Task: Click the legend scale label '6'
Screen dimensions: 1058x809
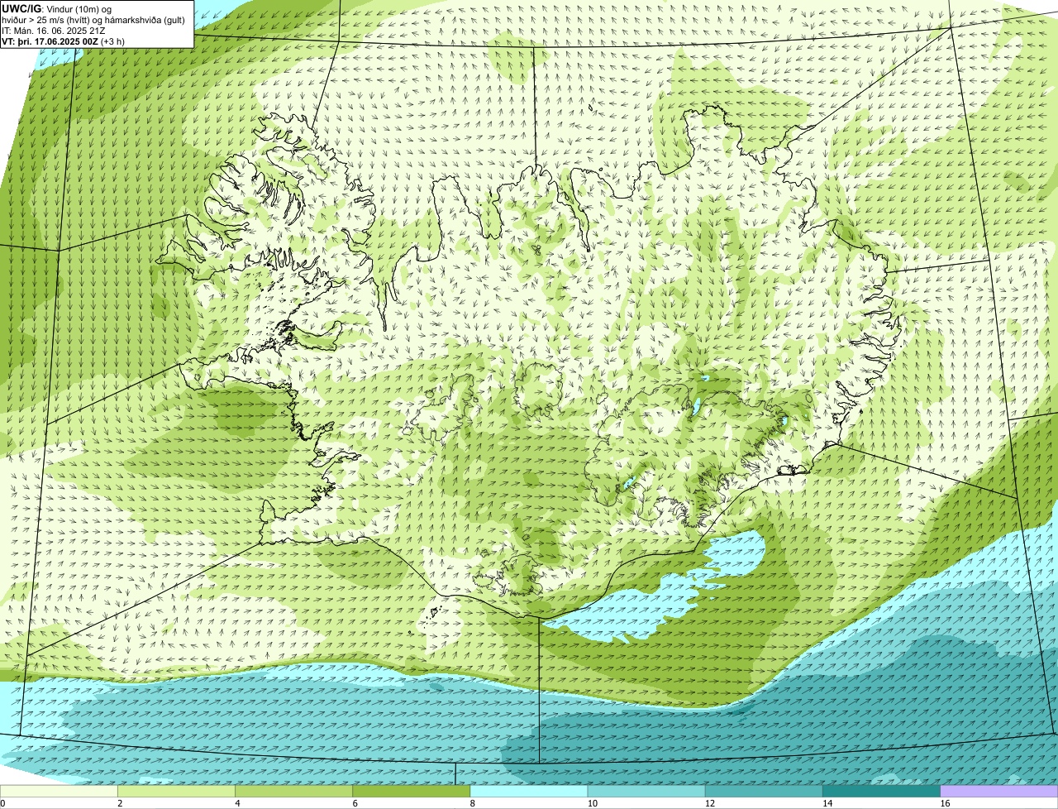Action: coord(355,803)
